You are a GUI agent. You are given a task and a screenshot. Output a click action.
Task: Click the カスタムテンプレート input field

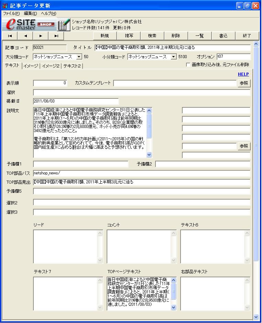pos(175,83)
